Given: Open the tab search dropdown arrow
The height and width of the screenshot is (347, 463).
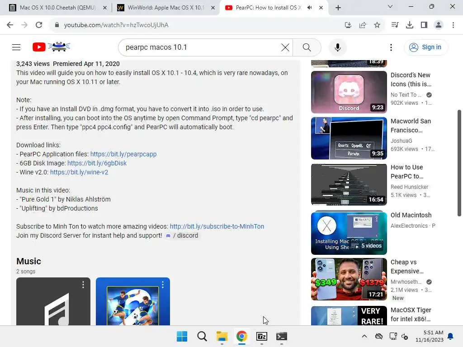Looking at the screenshot, I should tap(390, 6).
